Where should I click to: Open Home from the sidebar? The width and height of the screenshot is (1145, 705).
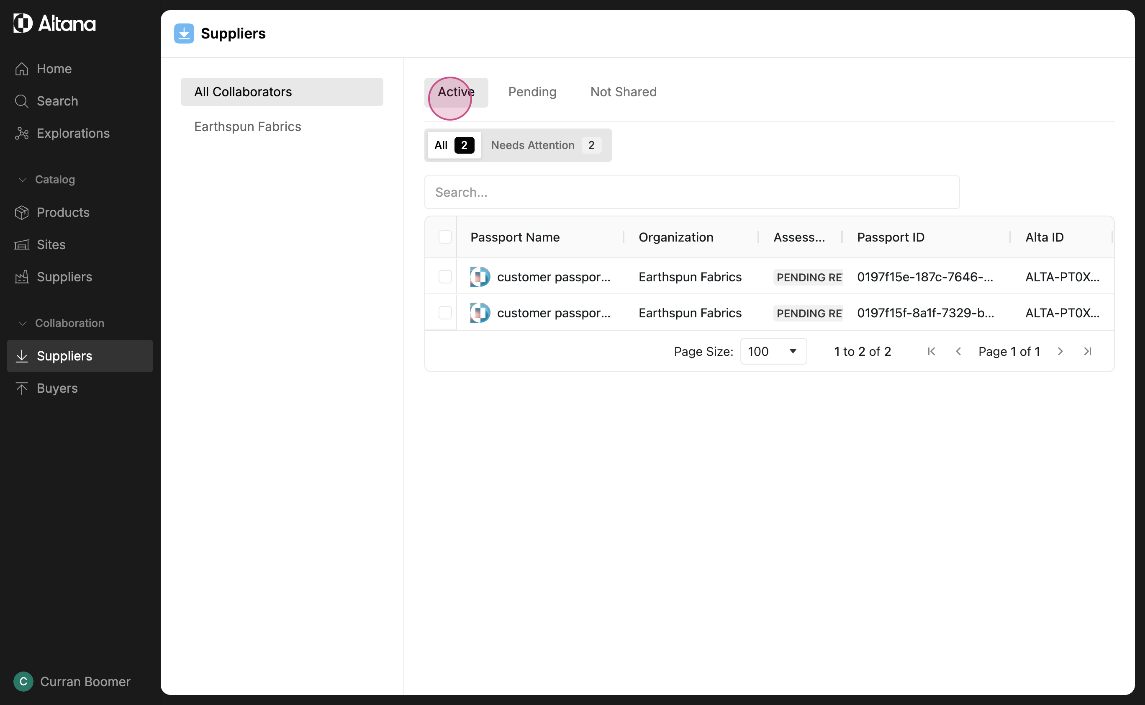tap(54, 69)
